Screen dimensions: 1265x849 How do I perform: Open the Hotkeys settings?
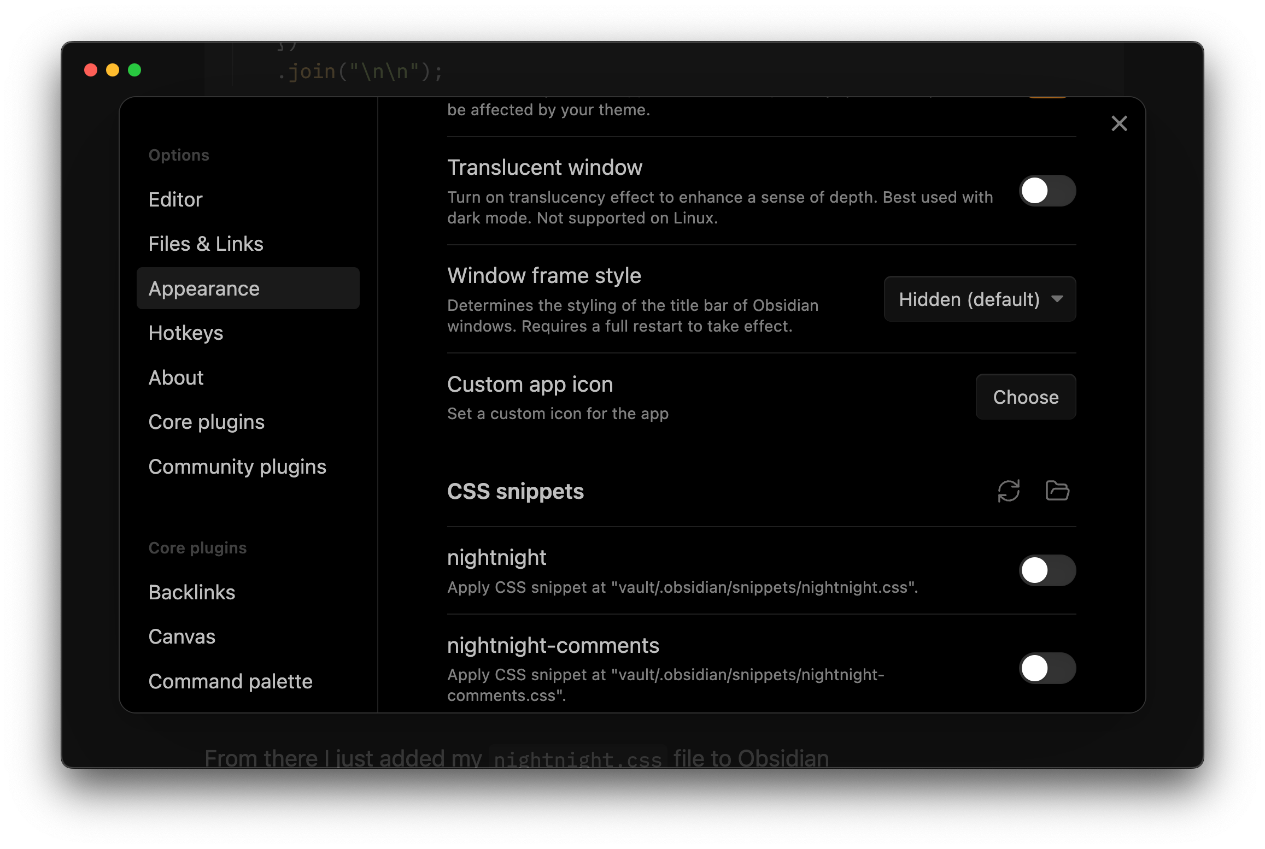(x=248, y=333)
